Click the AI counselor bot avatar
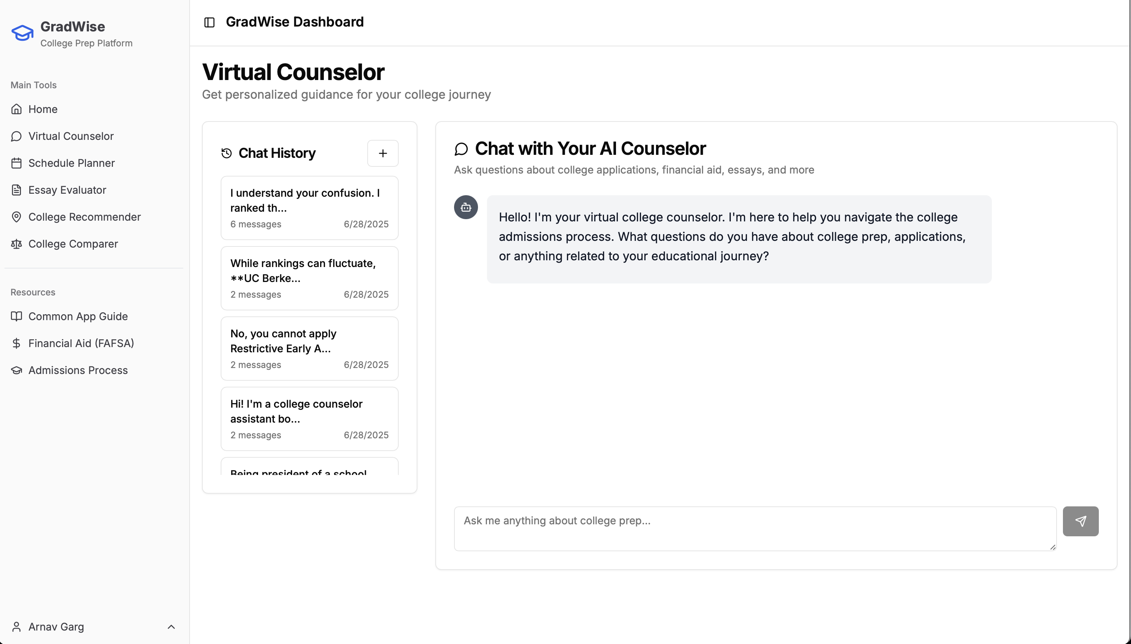1131x644 pixels. coord(466,208)
